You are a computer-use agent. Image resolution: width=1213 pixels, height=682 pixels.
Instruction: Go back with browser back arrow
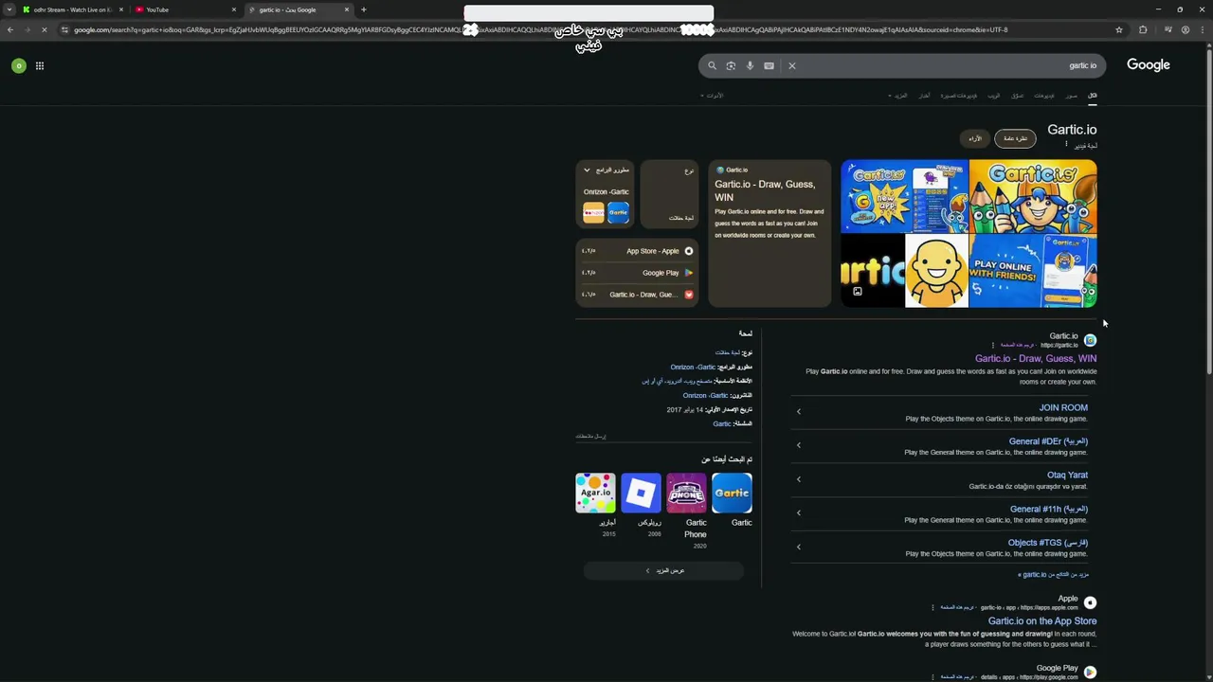(x=9, y=29)
